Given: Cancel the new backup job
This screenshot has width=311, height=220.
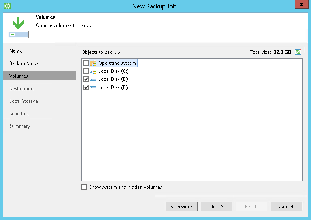Looking at the screenshot, I should tap(286, 207).
